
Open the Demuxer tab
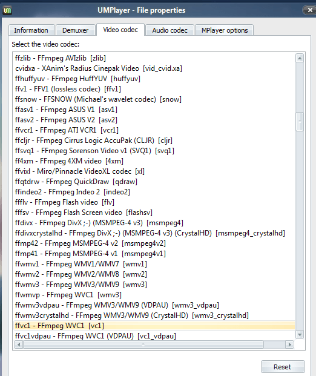(x=76, y=30)
